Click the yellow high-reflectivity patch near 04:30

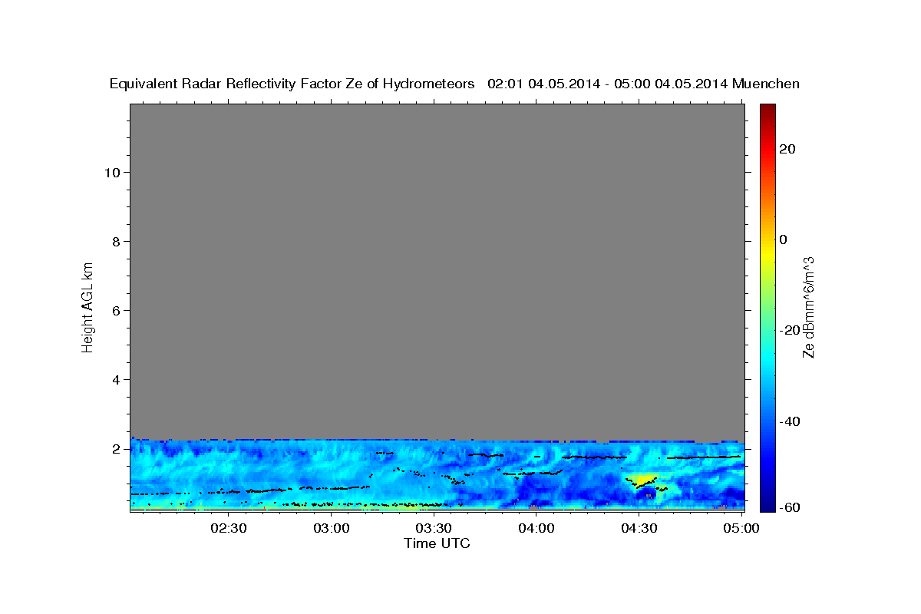(x=643, y=480)
